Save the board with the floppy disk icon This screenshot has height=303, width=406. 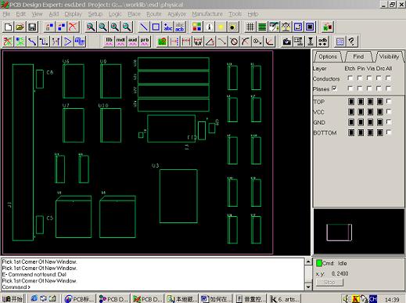coord(32,27)
